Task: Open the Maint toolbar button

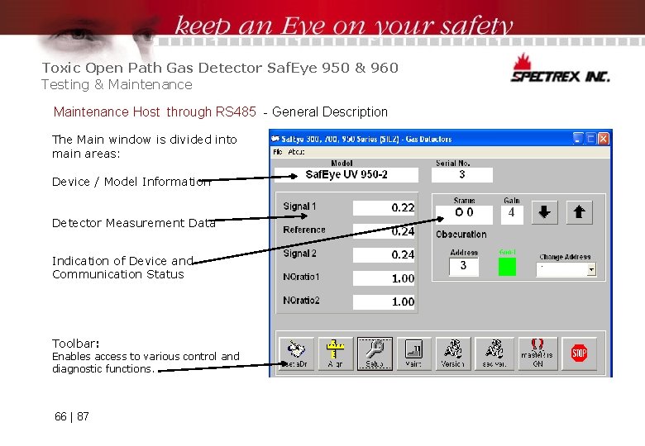Action: click(x=413, y=353)
